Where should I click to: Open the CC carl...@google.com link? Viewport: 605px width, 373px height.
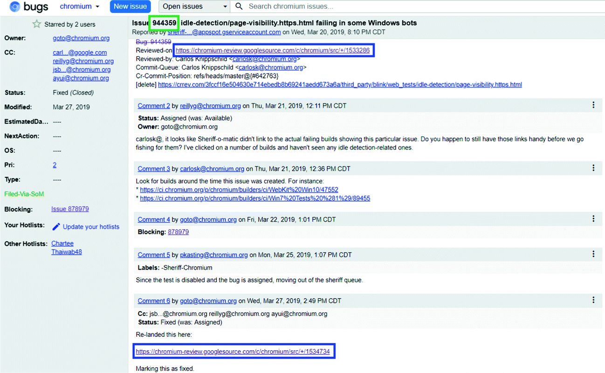point(80,53)
